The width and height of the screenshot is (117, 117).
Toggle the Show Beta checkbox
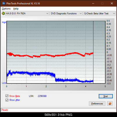tap(7, 96)
